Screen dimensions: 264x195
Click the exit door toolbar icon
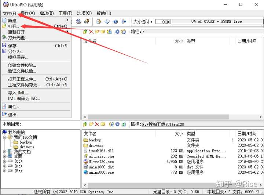click(x=124, y=21)
